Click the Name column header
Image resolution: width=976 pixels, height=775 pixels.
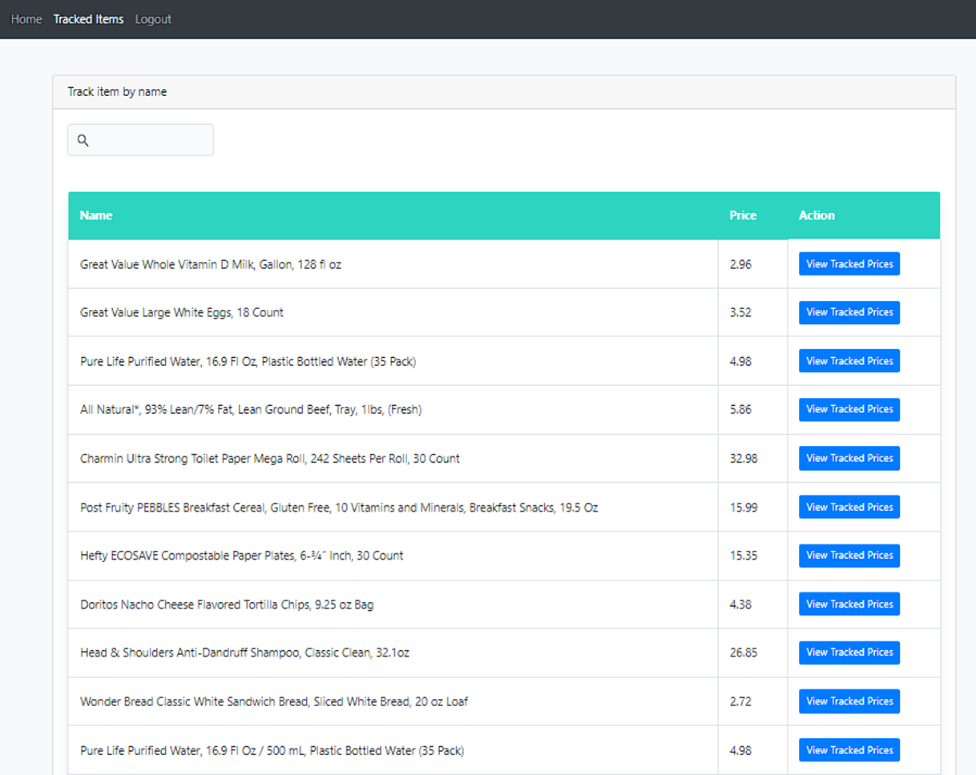[x=96, y=215]
